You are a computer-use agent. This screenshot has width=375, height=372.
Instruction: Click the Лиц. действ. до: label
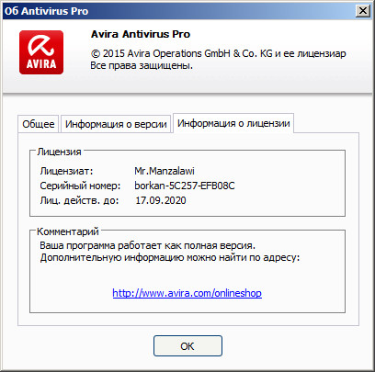tap(79, 200)
